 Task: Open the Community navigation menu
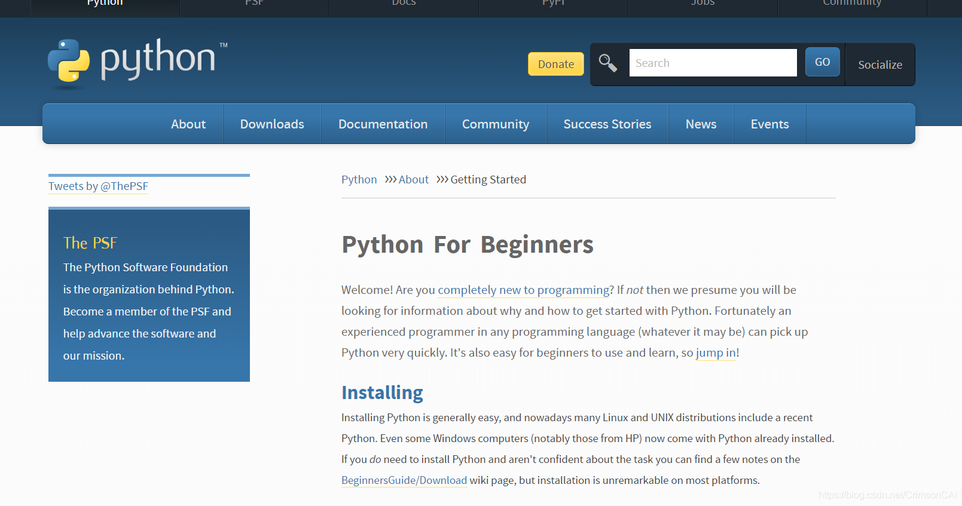[496, 124]
